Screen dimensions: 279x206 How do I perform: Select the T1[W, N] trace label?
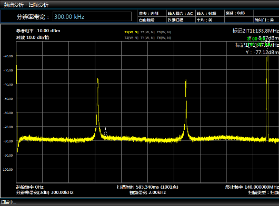click(x=131, y=32)
